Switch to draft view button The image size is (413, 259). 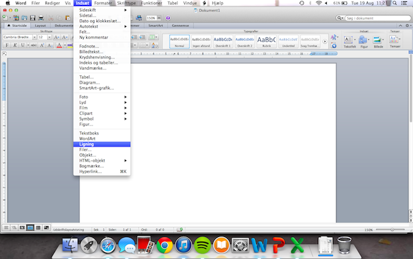click(x=6, y=228)
